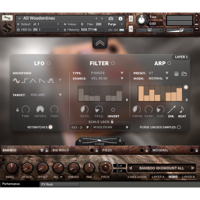Assign X-Fade to LAYER B
Viewport: 200px width, 200px height.
click(x=188, y=177)
